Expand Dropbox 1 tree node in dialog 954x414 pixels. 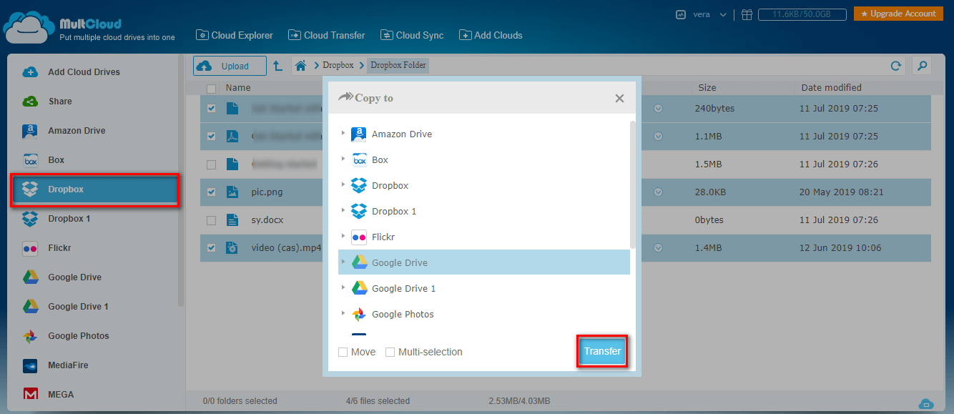click(x=343, y=210)
